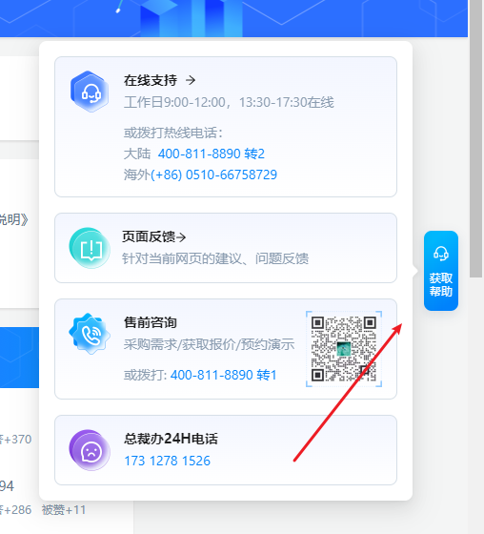The height and width of the screenshot is (534, 484).
Task: Click text 采购需求/获取报价/预约演示
Action: pyautogui.click(x=209, y=344)
